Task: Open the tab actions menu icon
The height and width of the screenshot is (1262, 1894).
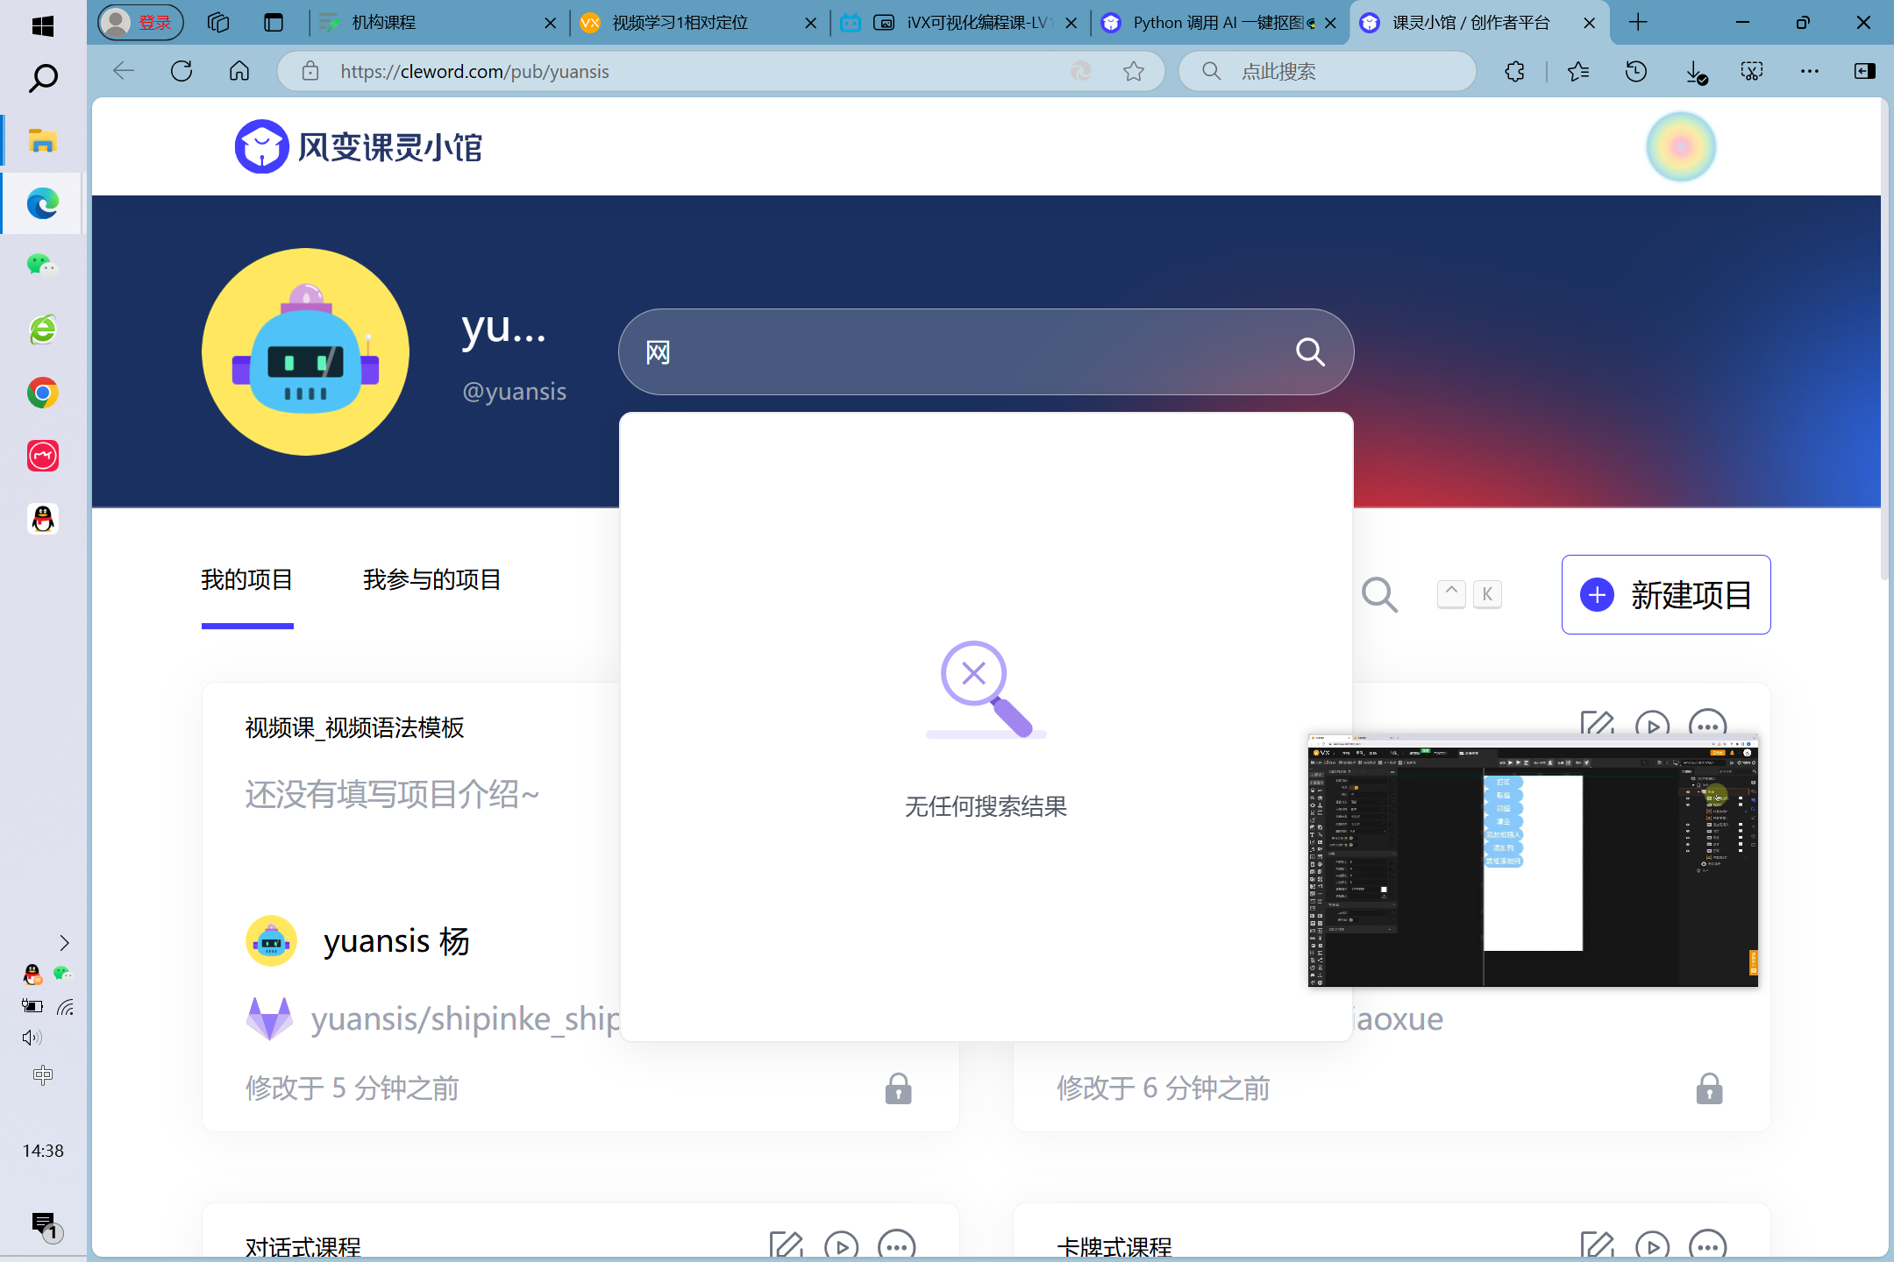Action: 274,23
